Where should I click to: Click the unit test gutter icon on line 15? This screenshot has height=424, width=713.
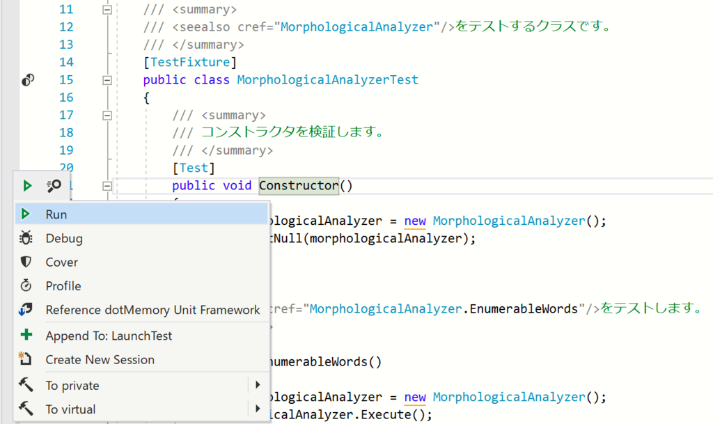(x=28, y=79)
